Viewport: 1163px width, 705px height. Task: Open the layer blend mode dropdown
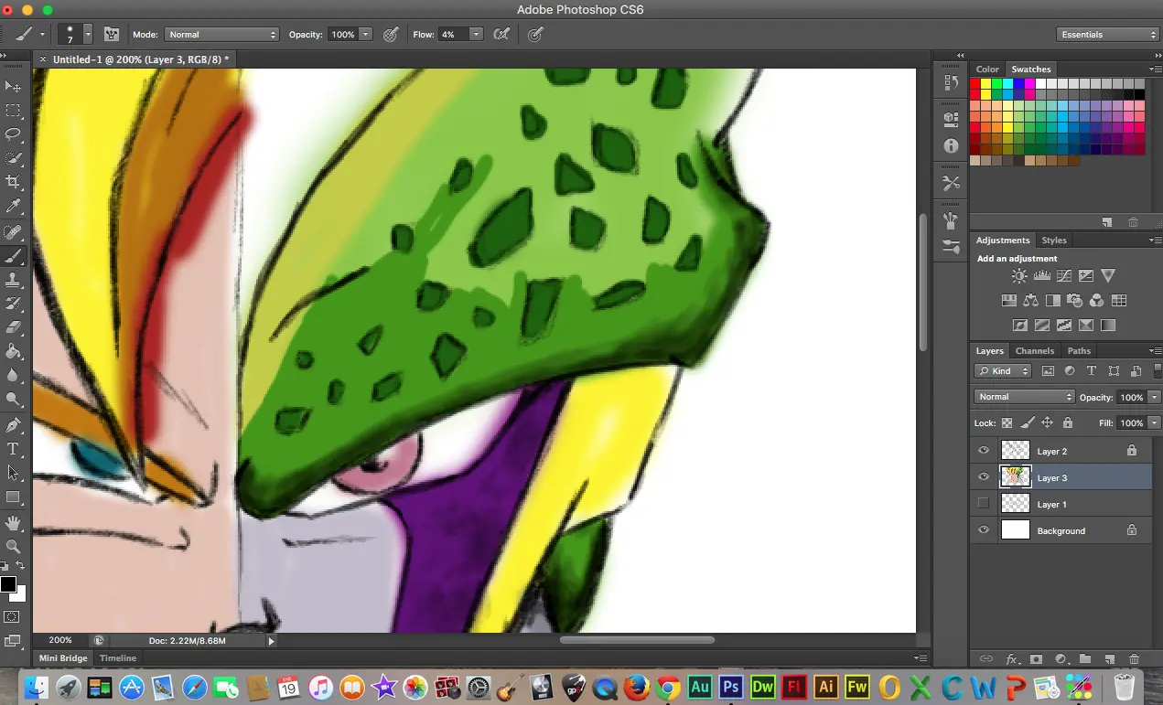point(1025,397)
